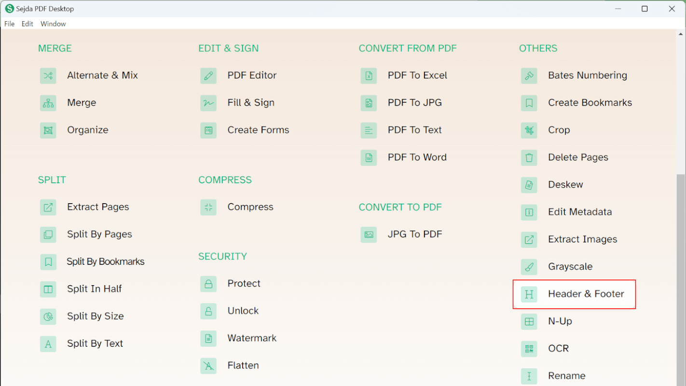Open PDF To Word converter link
This screenshot has width=686, height=386.
(417, 157)
